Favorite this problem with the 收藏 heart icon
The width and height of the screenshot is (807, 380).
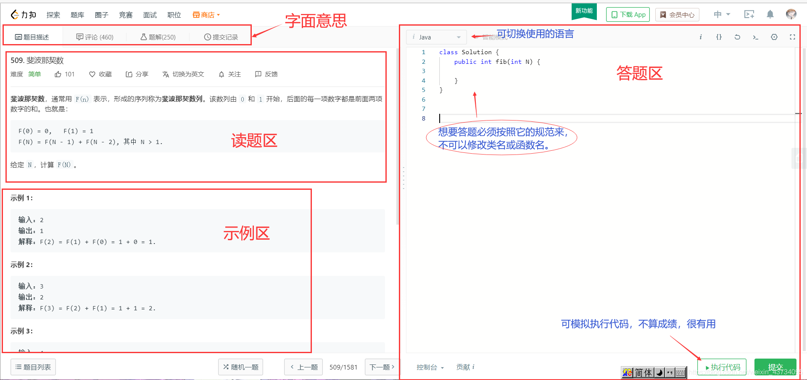pos(100,74)
